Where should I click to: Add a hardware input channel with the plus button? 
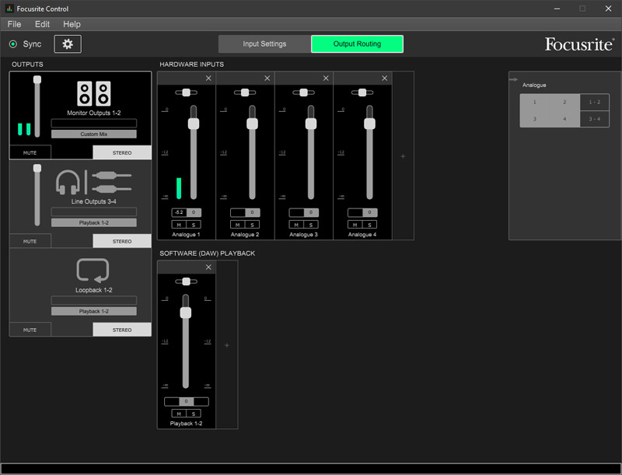[403, 155]
